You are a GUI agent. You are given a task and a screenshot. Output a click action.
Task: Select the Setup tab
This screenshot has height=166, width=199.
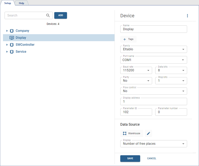pyautogui.click(x=8, y=3)
